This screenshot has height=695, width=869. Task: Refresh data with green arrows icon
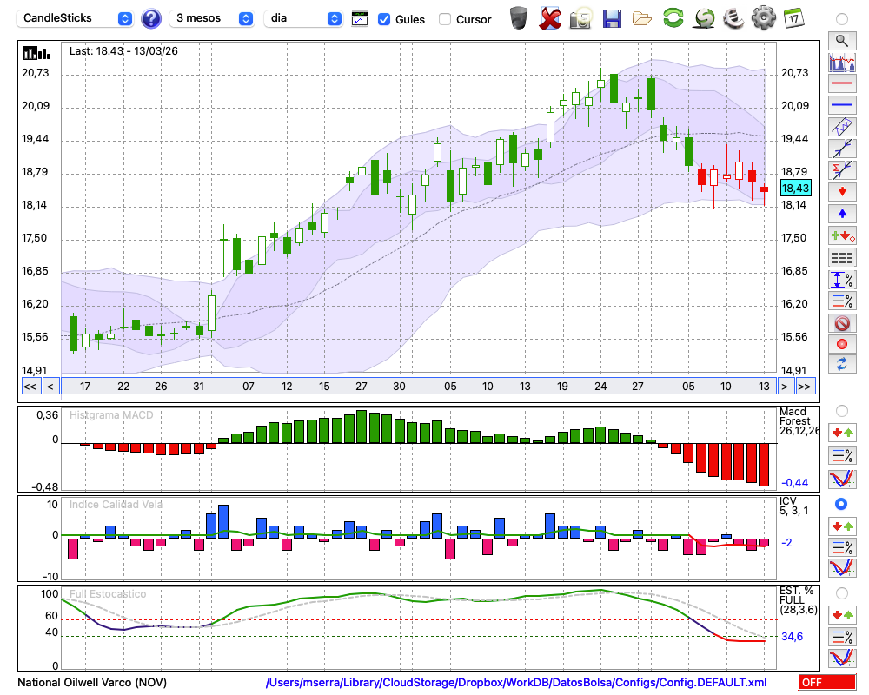coord(673,17)
